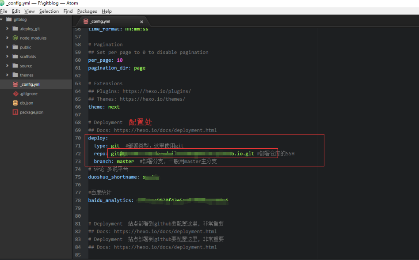
Task: Open the View menu
Action: pos(30,11)
